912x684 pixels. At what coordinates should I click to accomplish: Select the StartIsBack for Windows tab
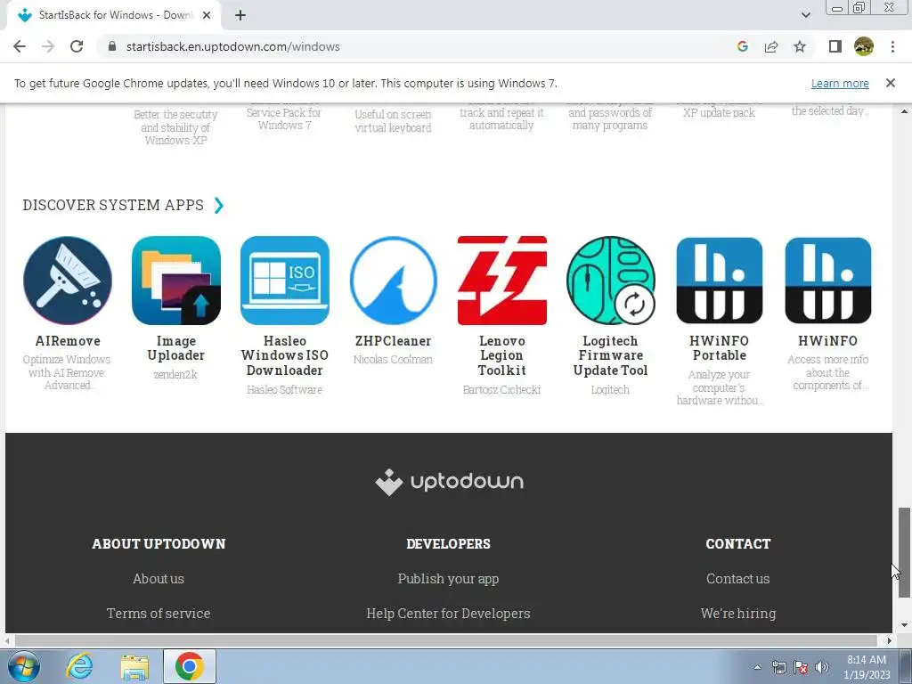pyautogui.click(x=114, y=15)
